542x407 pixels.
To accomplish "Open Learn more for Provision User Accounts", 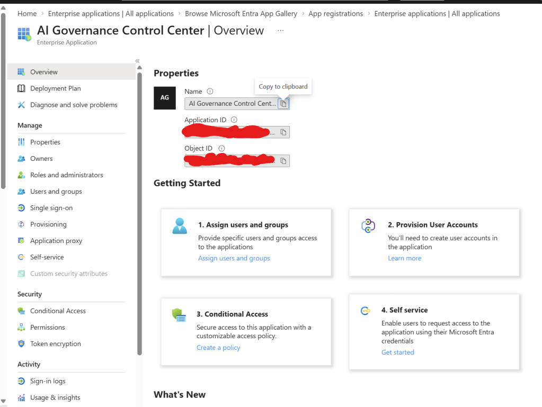I will [x=404, y=258].
